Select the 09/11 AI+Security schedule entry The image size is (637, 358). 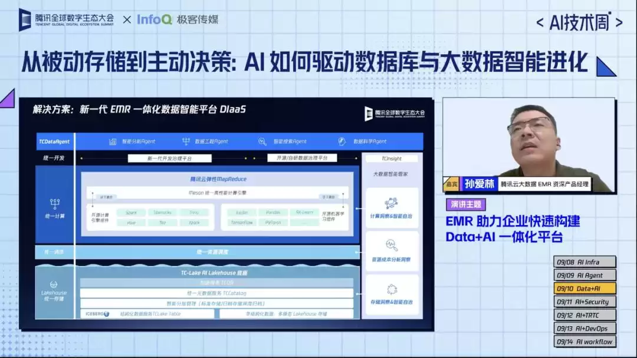585,301
